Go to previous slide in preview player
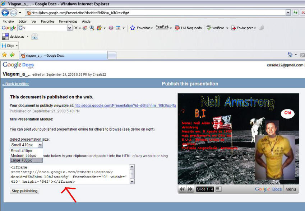This screenshot has width=305, height=211. click(182, 189)
